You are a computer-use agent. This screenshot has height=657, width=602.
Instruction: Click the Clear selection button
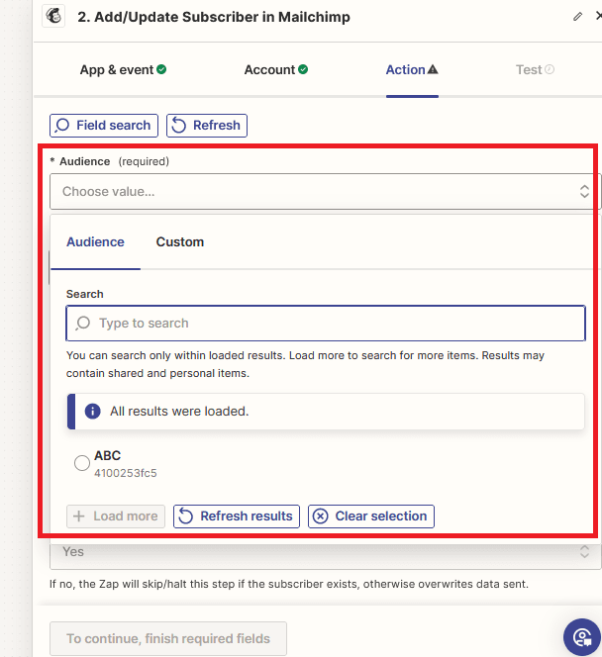[x=370, y=516]
